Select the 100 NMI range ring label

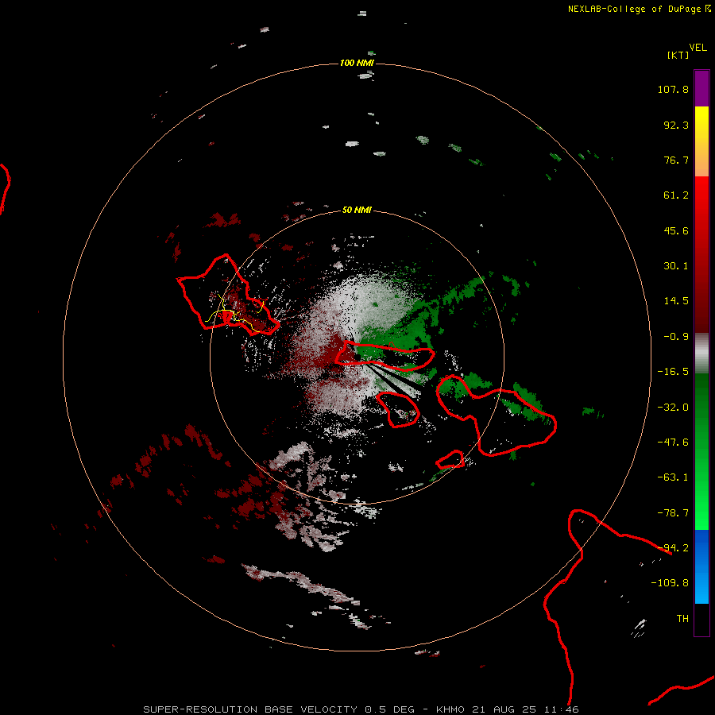point(357,63)
